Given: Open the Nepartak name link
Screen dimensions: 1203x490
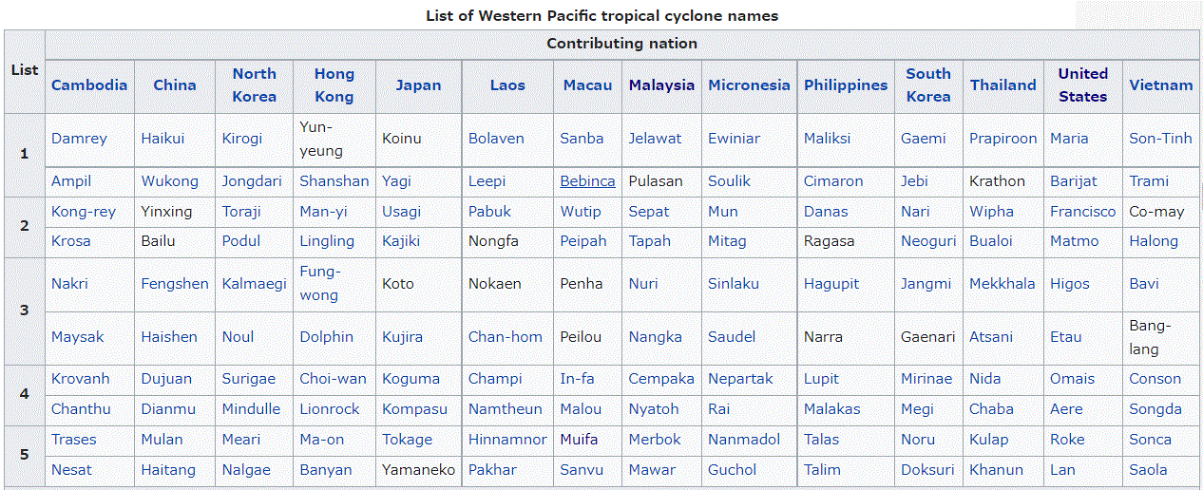Looking at the screenshot, I should tap(745, 379).
